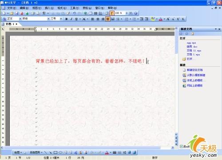
Task: Click the red PDF export icon
Action: point(22,13)
